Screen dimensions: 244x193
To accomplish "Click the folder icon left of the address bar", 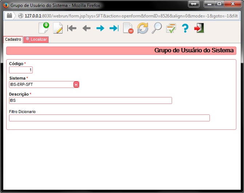I will [x=9, y=16].
